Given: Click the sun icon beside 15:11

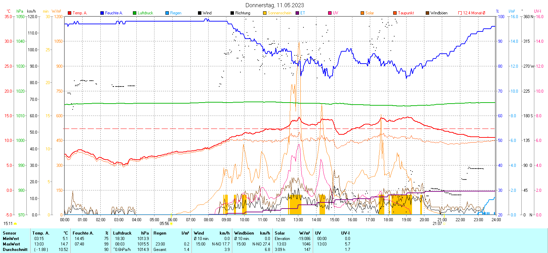Looking at the screenshot, I should tap(15, 224).
